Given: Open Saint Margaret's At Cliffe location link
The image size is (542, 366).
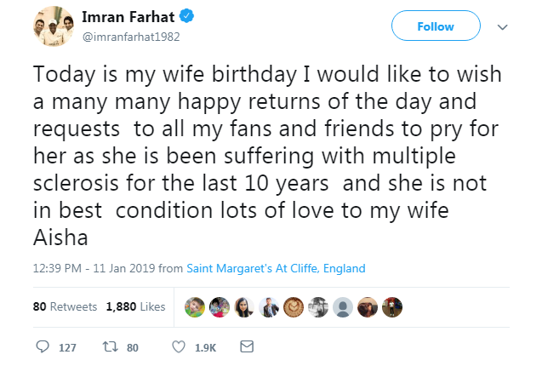Looking at the screenshot, I should [x=276, y=268].
